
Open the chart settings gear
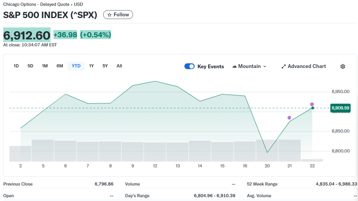[x=343, y=66]
